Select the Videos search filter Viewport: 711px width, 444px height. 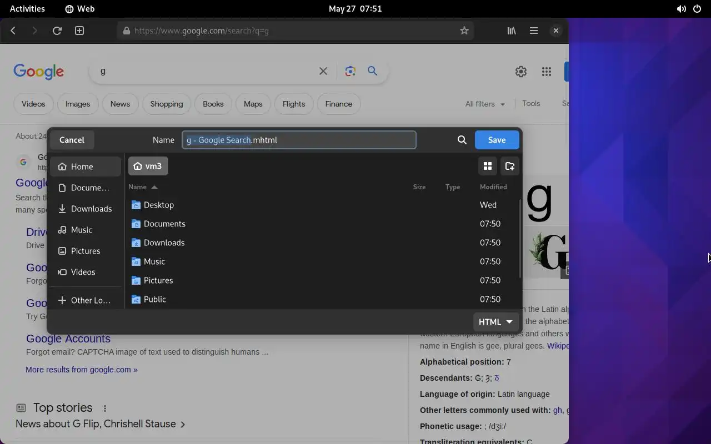point(33,104)
